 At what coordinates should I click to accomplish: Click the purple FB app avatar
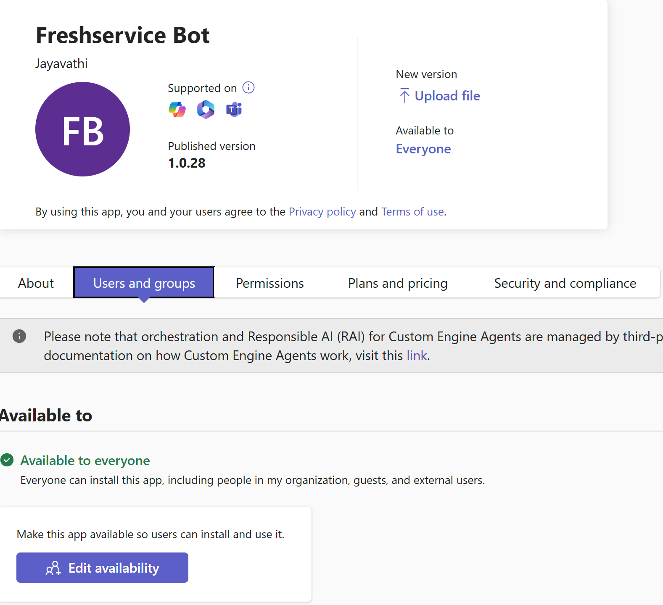(x=82, y=129)
